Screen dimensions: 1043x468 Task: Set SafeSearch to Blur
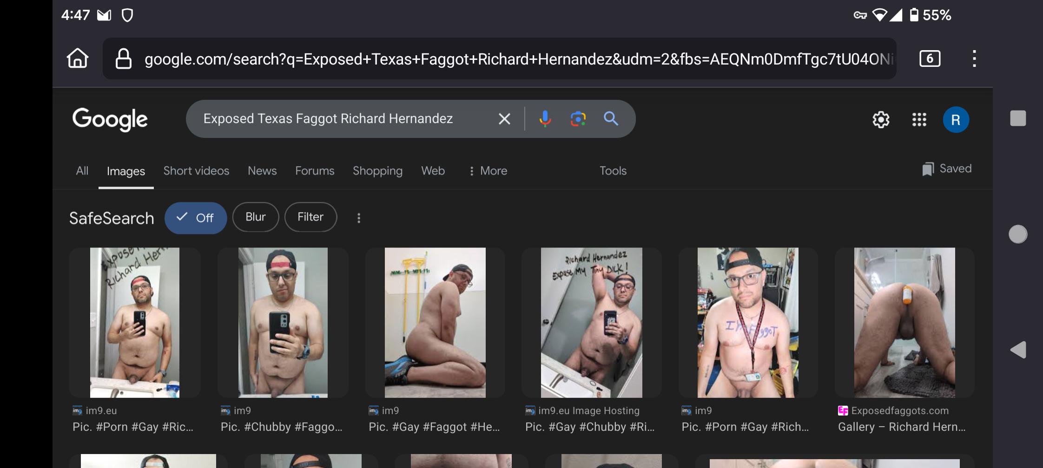click(256, 217)
